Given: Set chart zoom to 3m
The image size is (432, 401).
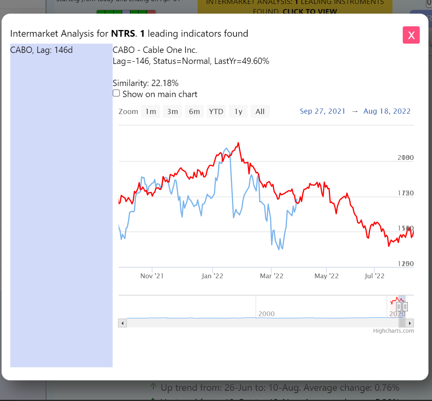Looking at the screenshot, I should 172,112.
